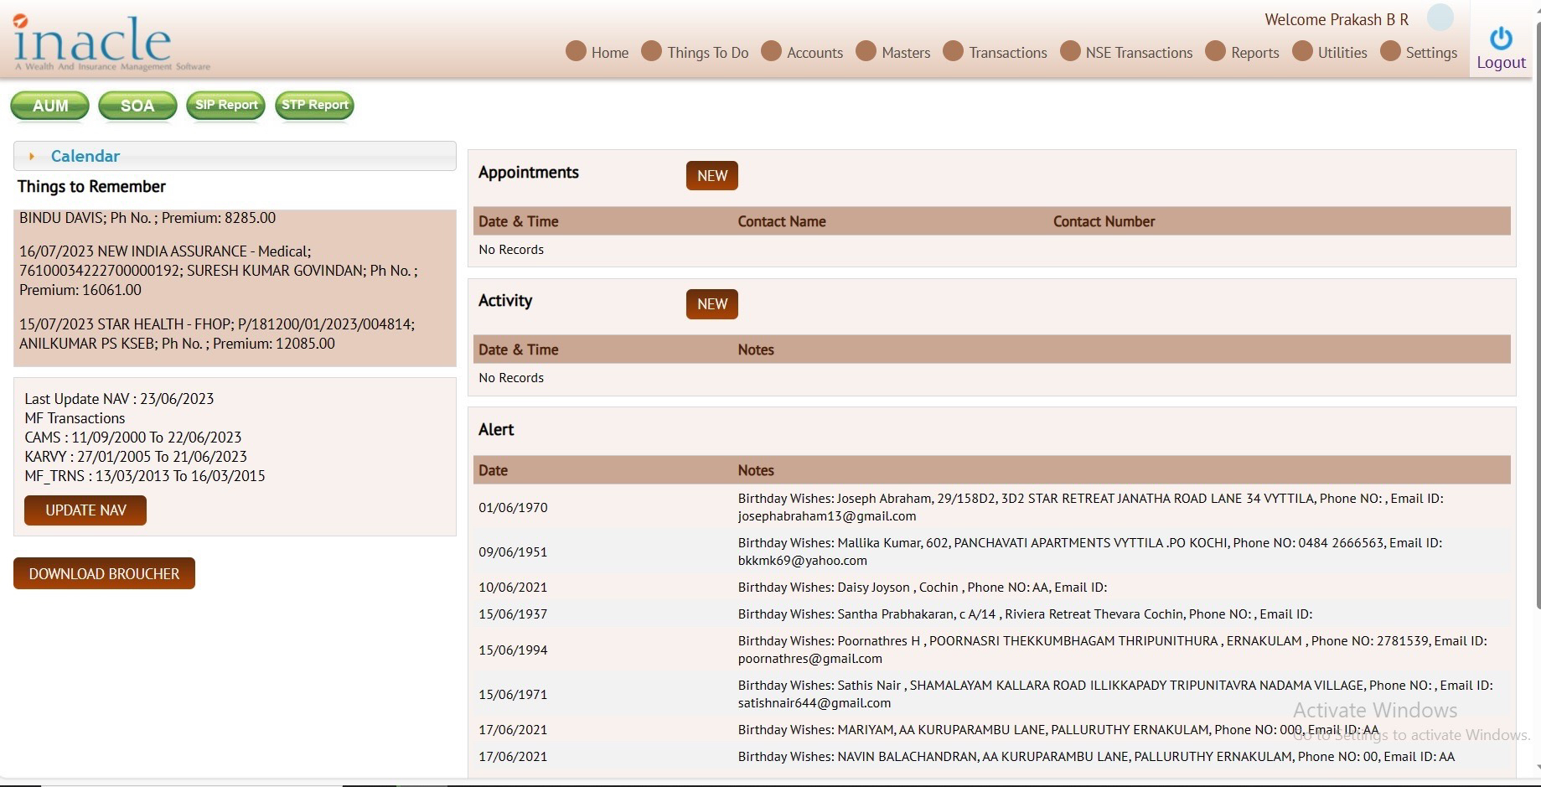Click the page vertical scrollbar

coord(1537,335)
